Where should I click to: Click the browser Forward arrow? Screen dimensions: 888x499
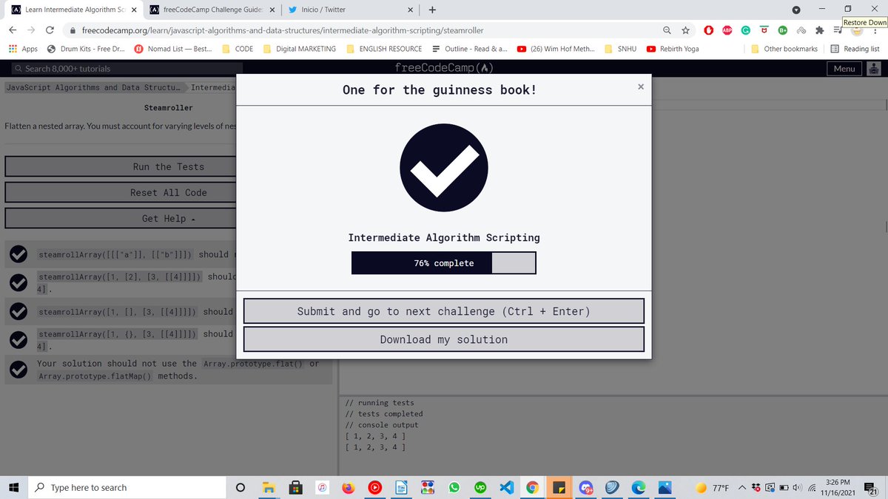[x=31, y=30]
